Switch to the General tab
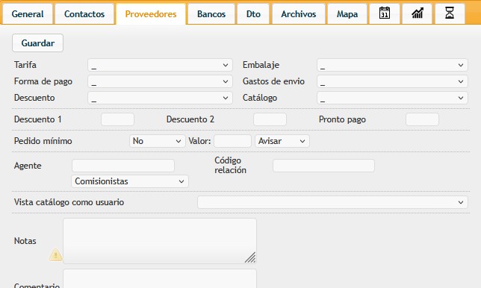Image resolution: width=481 pixels, height=288 pixels. (28, 14)
